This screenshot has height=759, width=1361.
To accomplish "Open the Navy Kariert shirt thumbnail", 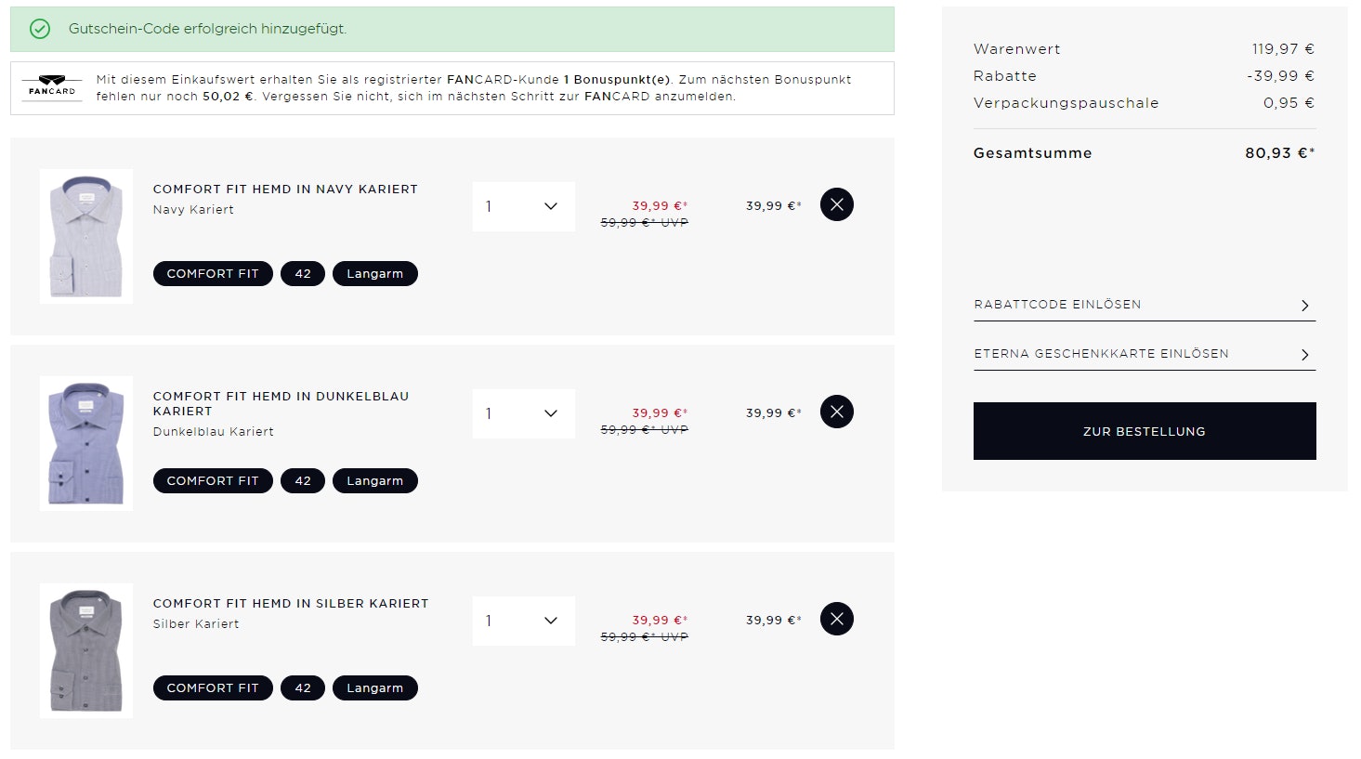I will point(86,236).
